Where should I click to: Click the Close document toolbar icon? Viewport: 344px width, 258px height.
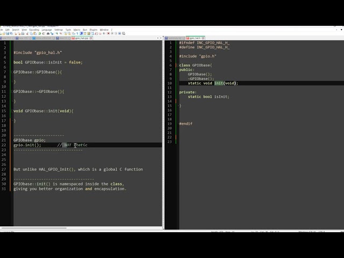pyautogui.click(x=16, y=33)
